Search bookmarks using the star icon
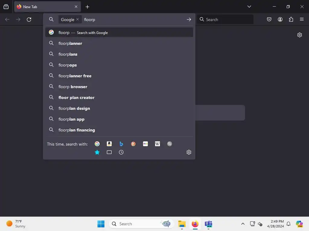 pyautogui.click(x=97, y=152)
